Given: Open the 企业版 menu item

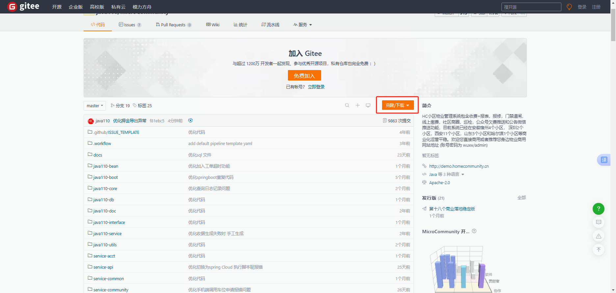Looking at the screenshot, I should (x=76, y=7).
